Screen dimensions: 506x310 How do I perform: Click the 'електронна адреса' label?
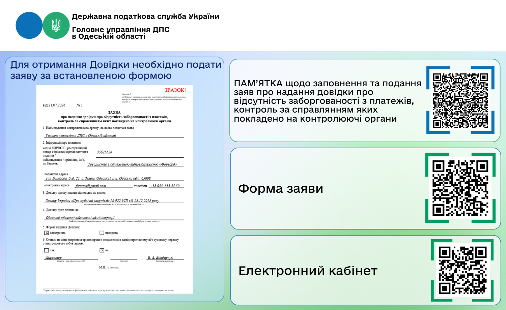click(x=57, y=185)
